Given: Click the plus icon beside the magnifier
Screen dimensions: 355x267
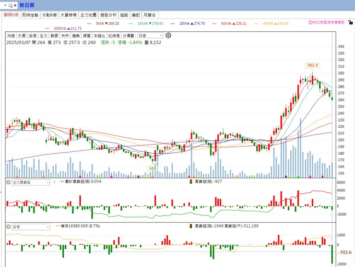Looking at the screenshot, I should [x=15, y=5].
